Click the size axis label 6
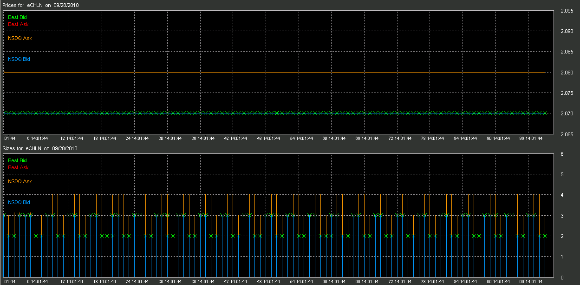The height and width of the screenshot is (285, 580). point(562,154)
